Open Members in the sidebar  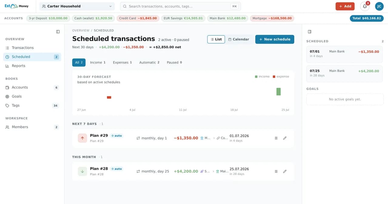32,127
